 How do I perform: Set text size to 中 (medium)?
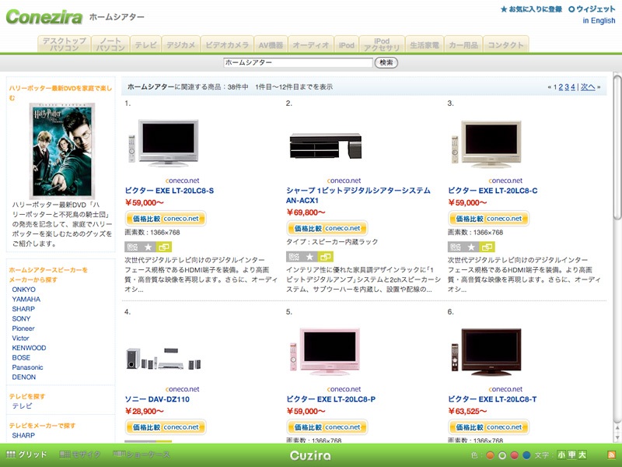pyautogui.click(x=571, y=455)
